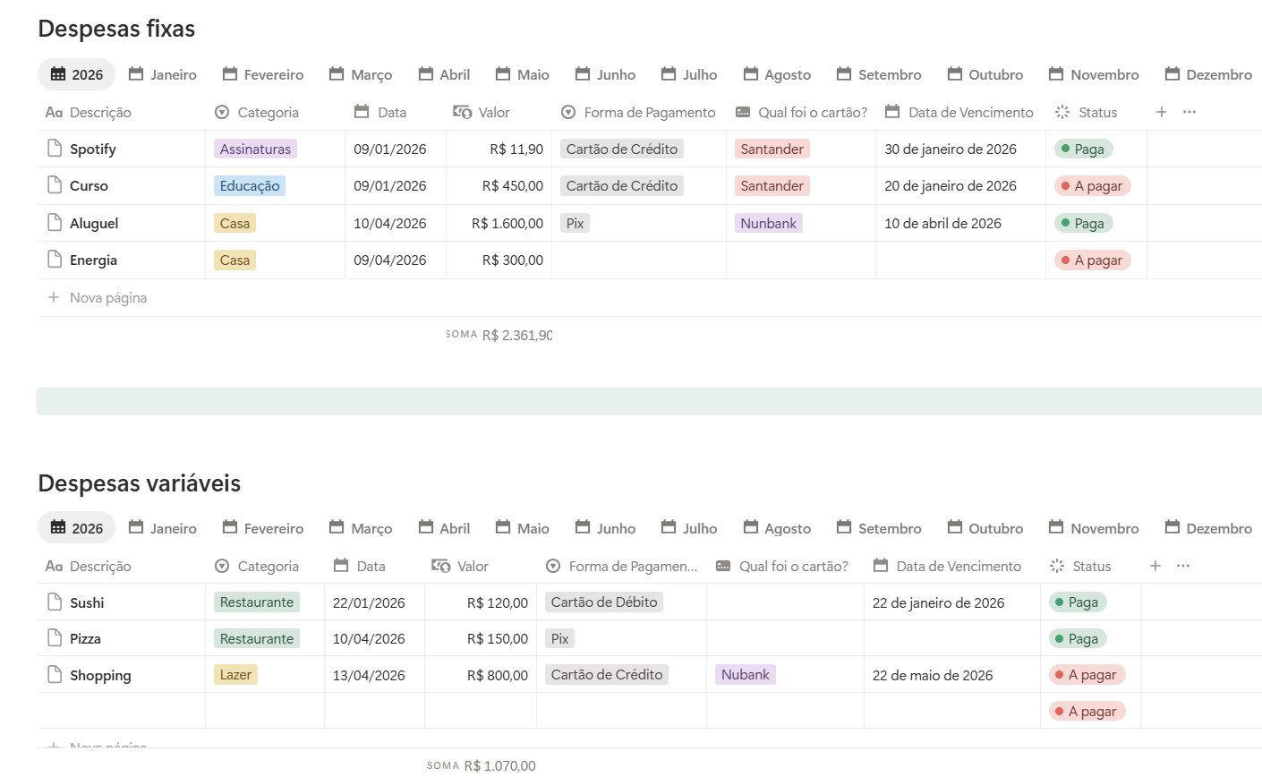
Task: Change the Curso status from A pagar
Action: tap(1093, 186)
